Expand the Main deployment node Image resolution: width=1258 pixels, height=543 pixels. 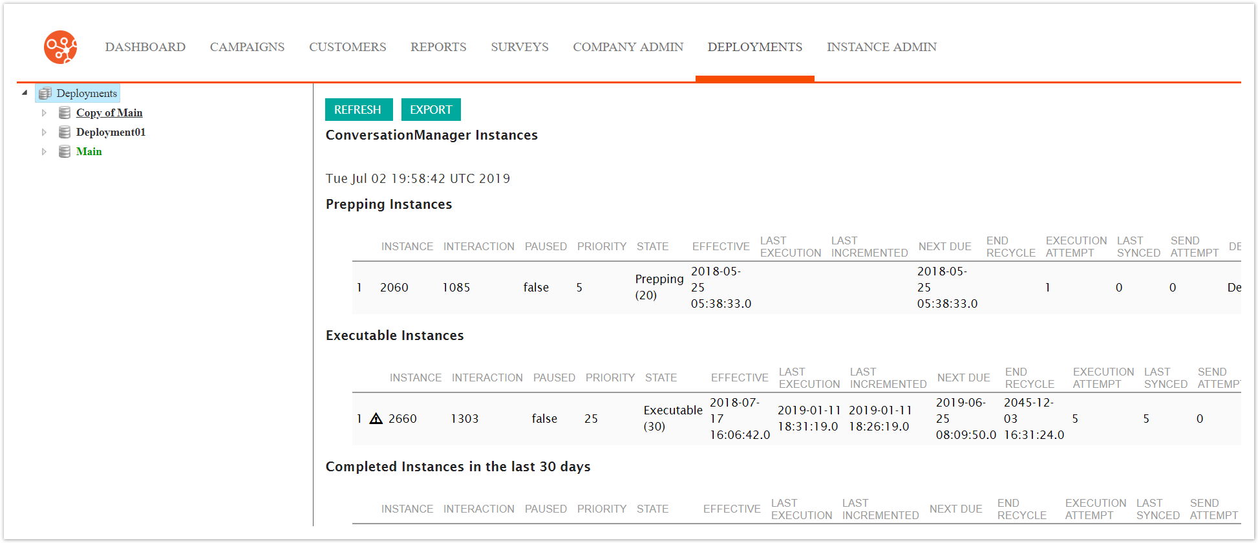[x=44, y=151]
